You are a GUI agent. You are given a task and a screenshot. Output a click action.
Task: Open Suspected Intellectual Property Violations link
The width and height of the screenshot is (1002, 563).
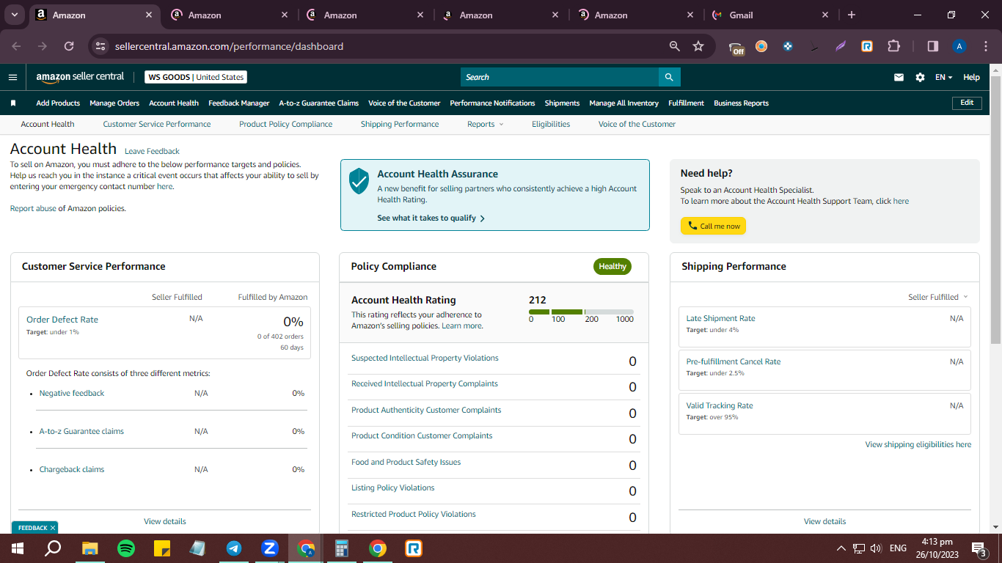(x=425, y=358)
